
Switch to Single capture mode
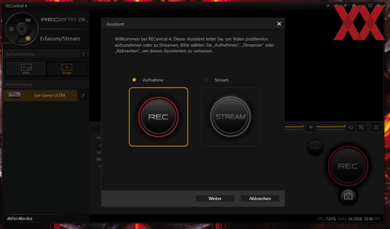tap(67, 69)
